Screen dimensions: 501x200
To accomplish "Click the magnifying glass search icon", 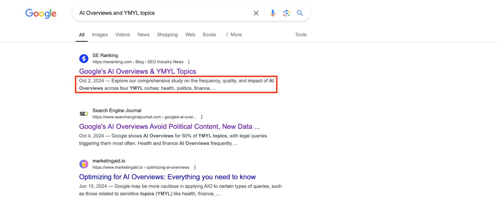I will (300, 13).
